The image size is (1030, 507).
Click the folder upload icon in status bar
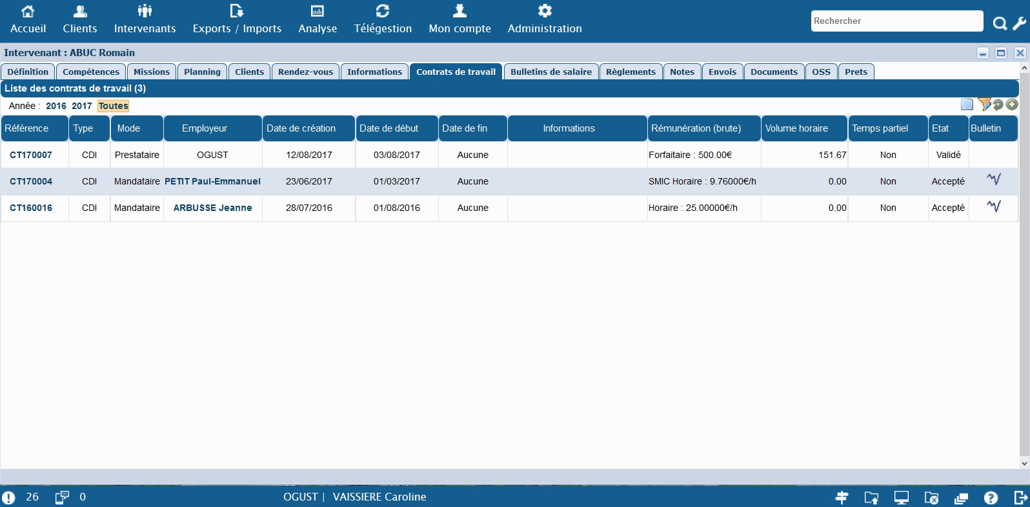[871, 497]
